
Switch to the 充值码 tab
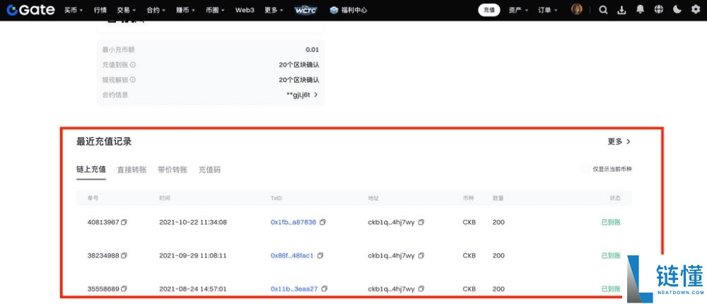[x=210, y=170]
